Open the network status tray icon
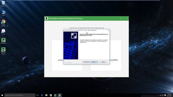This screenshot has width=173, height=97. click(163, 95)
